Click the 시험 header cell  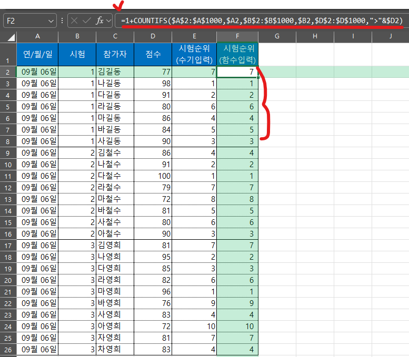pos(77,54)
